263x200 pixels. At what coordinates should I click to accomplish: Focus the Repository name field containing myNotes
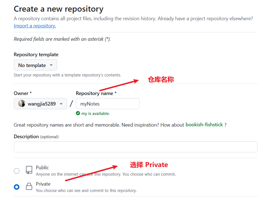click(107, 104)
